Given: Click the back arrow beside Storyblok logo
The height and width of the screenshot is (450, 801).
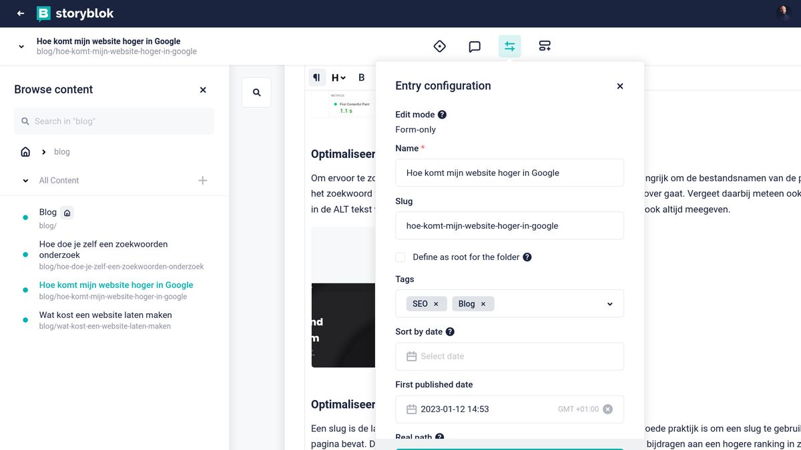Looking at the screenshot, I should [x=21, y=13].
